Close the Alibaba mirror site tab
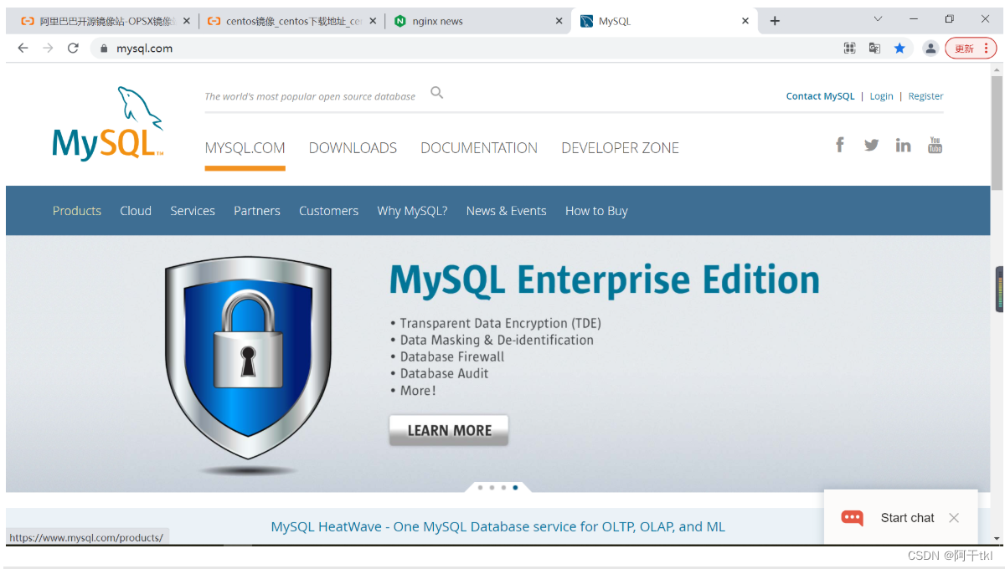This screenshot has height=569, width=1005. [187, 21]
